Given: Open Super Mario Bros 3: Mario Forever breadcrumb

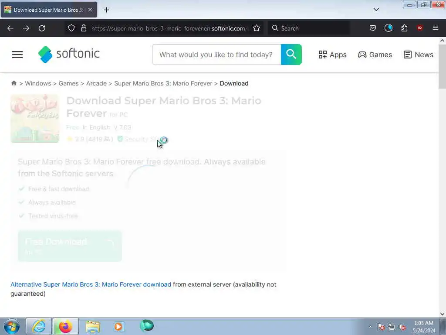Looking at the screenshot, I should pos(163,83).
